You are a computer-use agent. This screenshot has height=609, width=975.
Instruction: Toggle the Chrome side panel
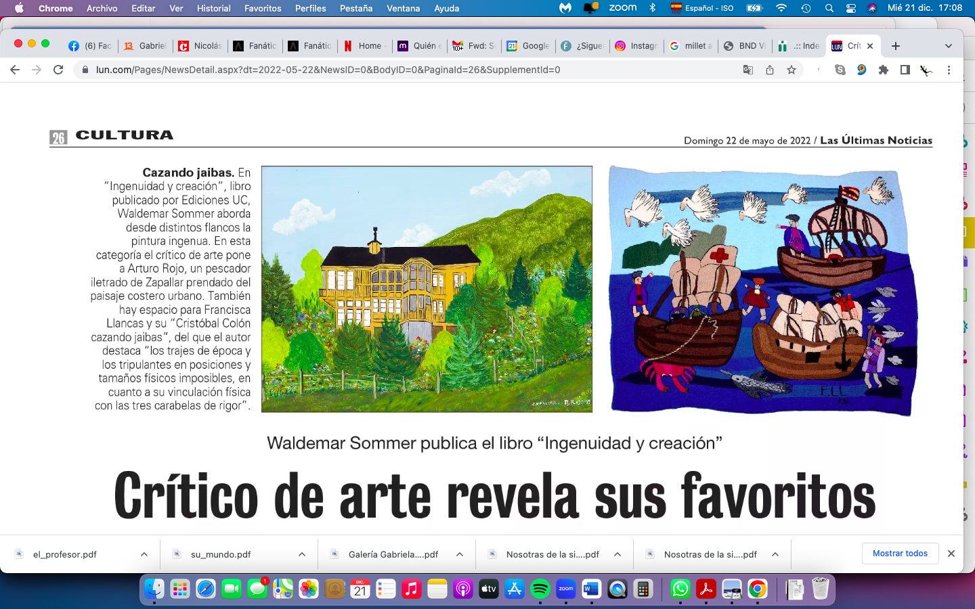point(905,70)
